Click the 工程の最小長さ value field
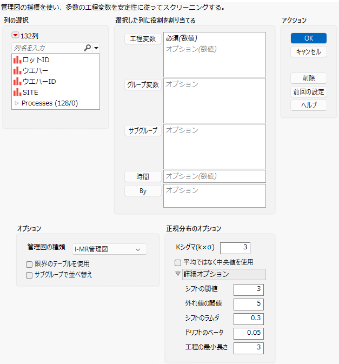The width and height of the screenshot is (339, 364). point(249,348)
